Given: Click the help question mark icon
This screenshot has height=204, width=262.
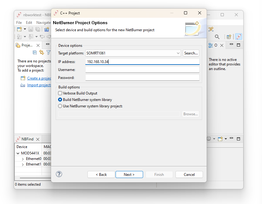Looking at the screenshot, I should pyautogui.click(x=59, y=174).
